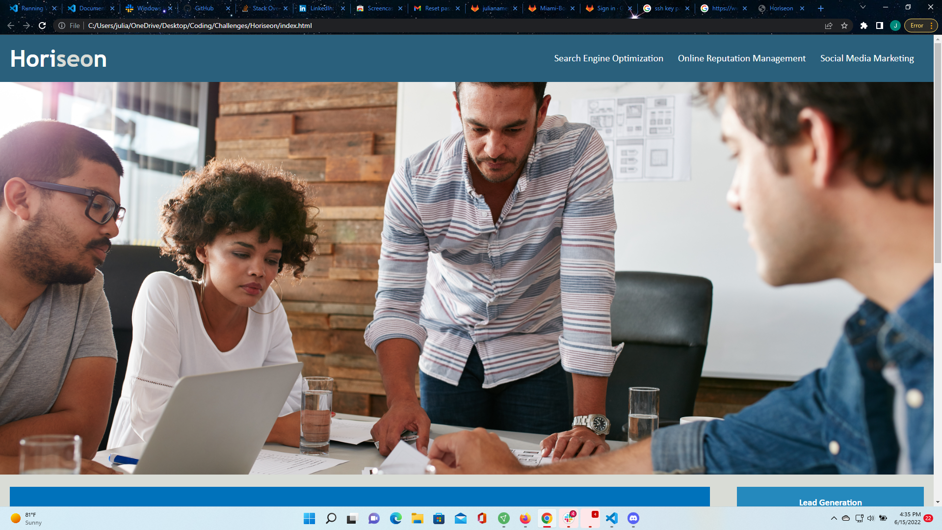Toggle the browser side panel icon

coord(880,26)
